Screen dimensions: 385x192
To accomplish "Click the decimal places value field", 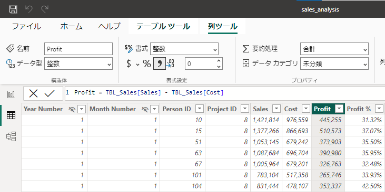I will pos(200,63).
